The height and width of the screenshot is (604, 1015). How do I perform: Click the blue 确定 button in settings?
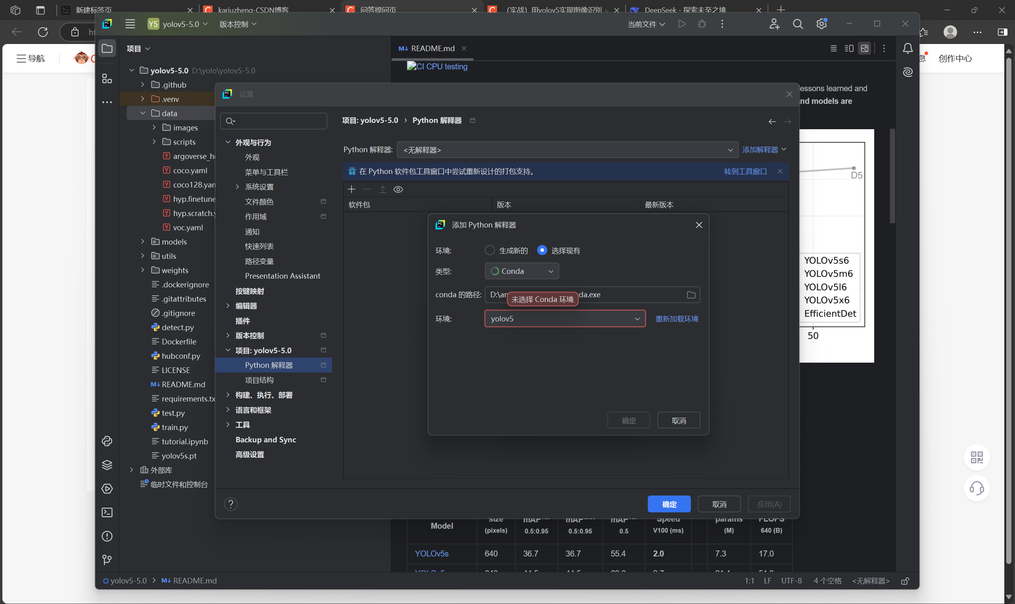[669, 504]
